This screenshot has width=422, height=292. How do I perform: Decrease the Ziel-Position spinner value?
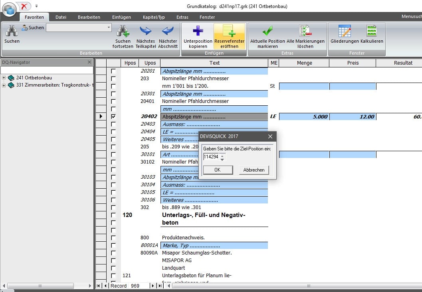[x=222, y=159]
